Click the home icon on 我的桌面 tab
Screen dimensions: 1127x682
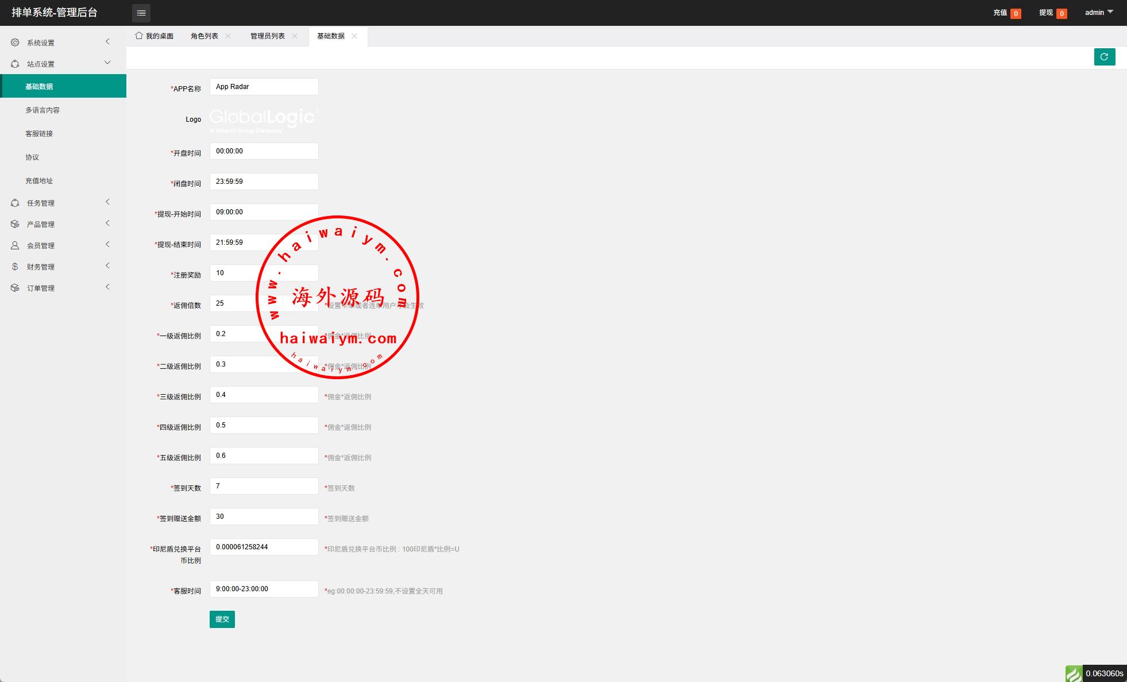pos(139,36)
